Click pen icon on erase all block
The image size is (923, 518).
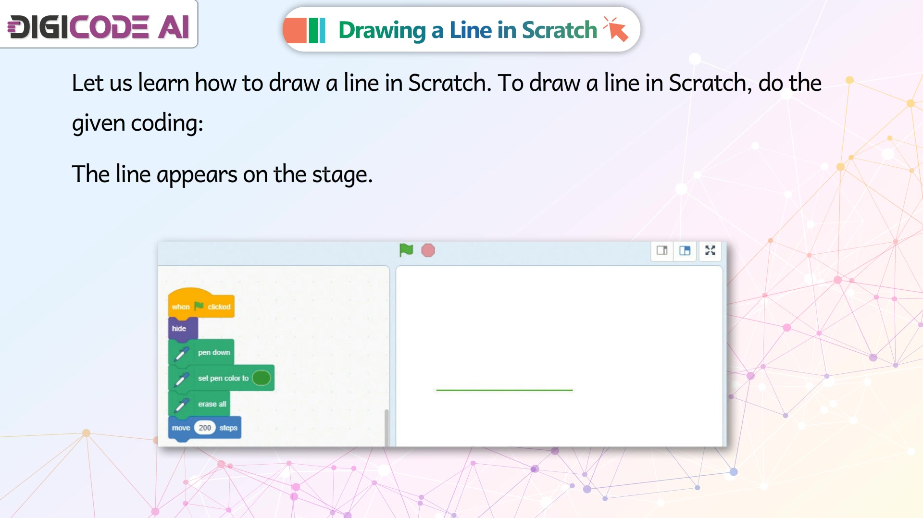coord(181,405)
